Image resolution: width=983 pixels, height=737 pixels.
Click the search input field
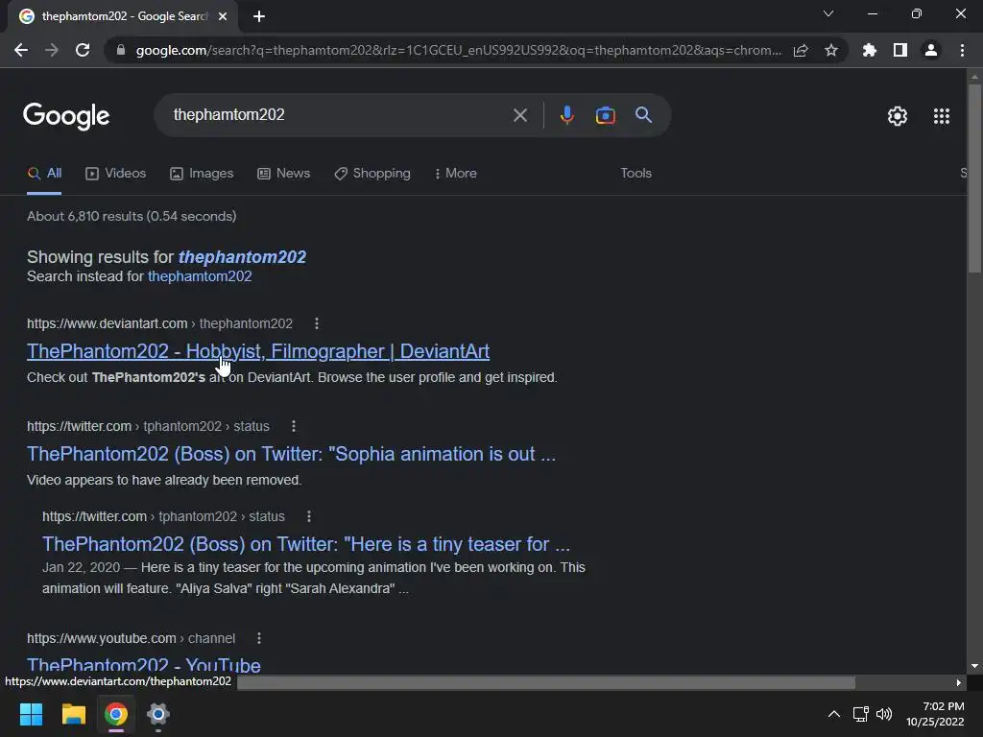[339, 115]
